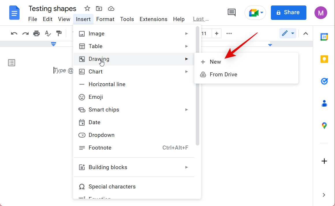Open Google Calendar in side panel
This screenshot has width=335, height=206.
[324, 37]
